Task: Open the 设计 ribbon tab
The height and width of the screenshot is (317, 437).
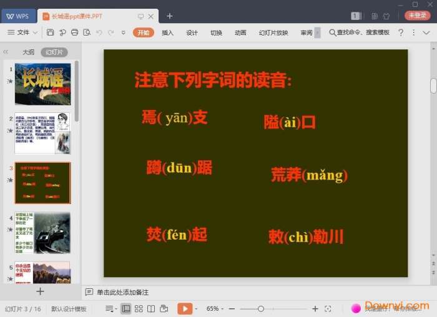Action: pyautogui.click(x=192, y=32)
